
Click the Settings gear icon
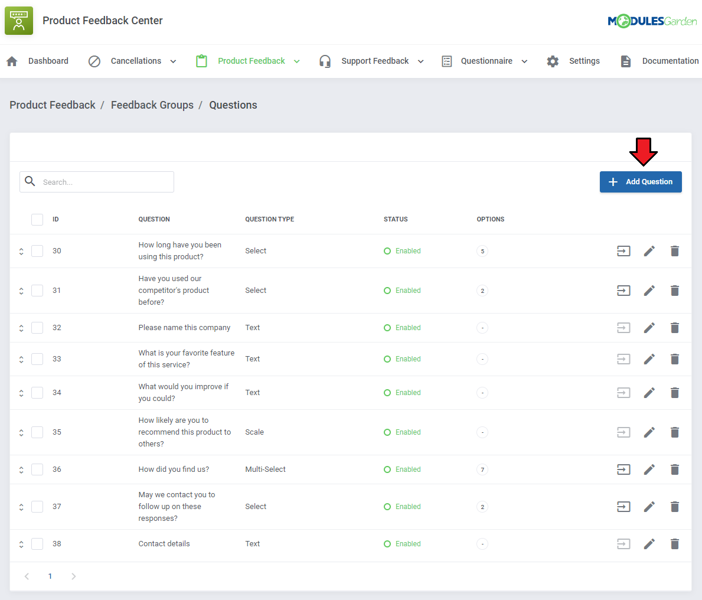point(553,61)
